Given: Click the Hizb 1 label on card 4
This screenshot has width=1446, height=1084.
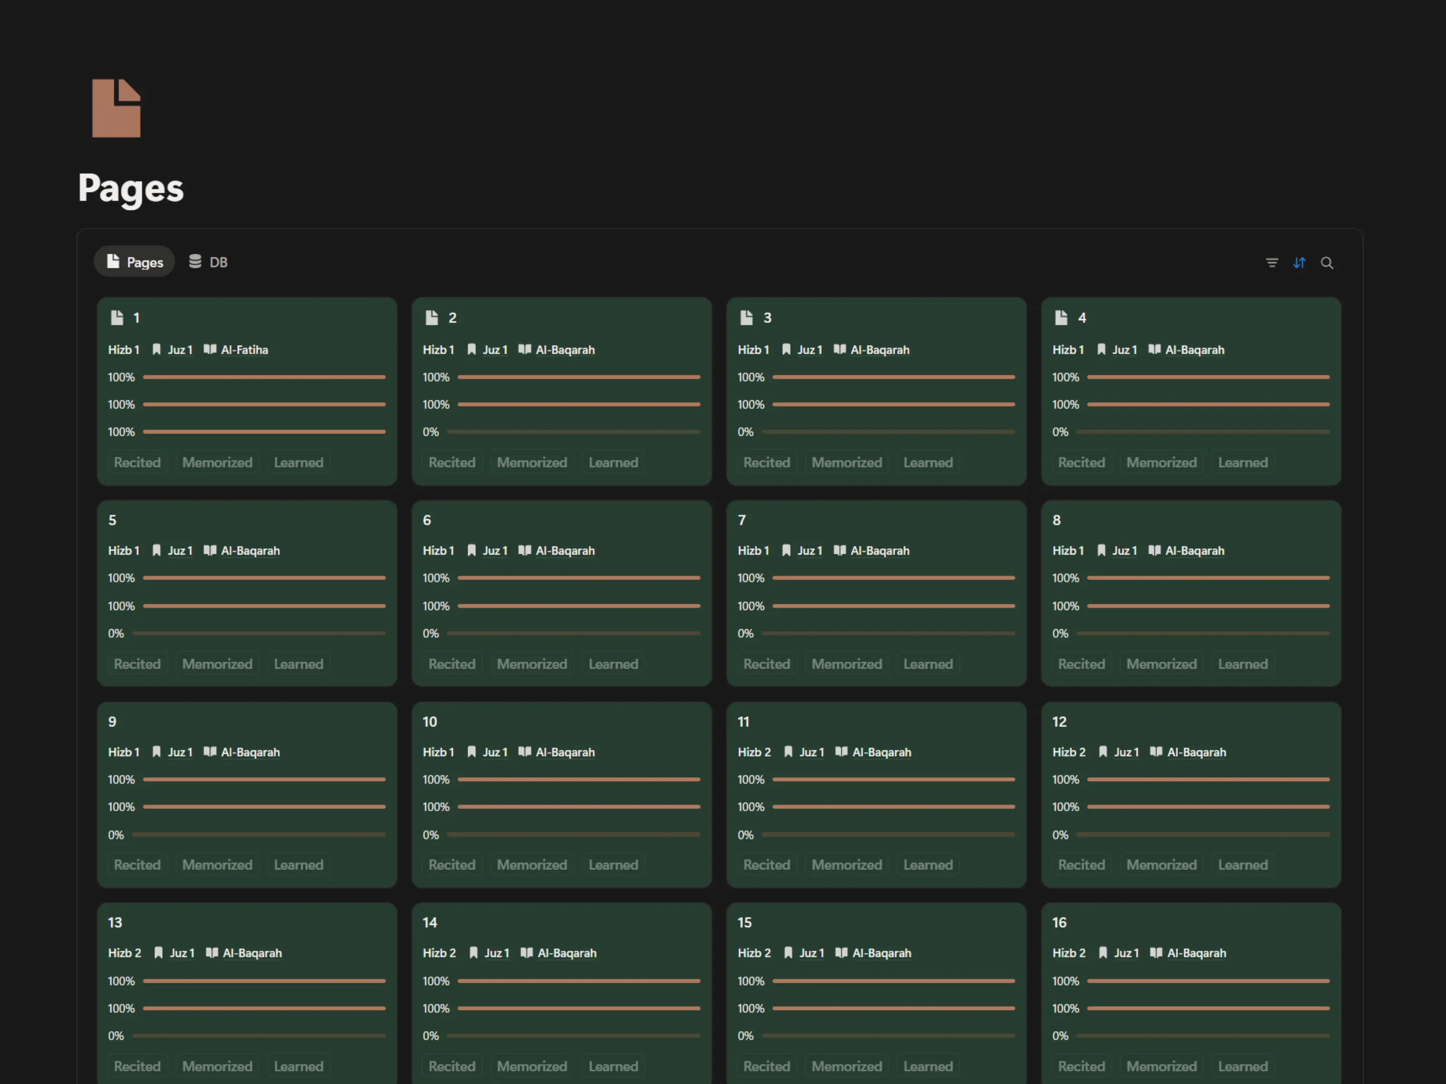Looking at the screenshot, I should pyautogui.click(x=1068, y=350).
